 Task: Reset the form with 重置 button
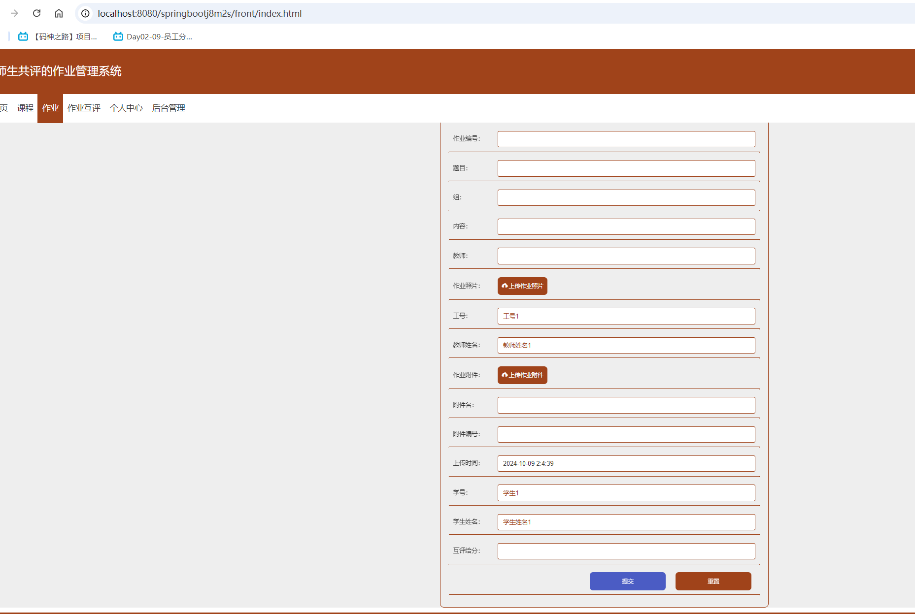[x=713, y=581]
